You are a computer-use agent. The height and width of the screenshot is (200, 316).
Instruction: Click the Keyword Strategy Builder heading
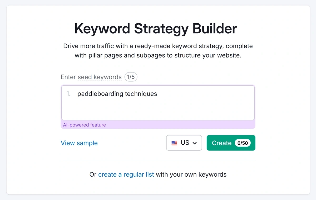[x=155, y=28]
